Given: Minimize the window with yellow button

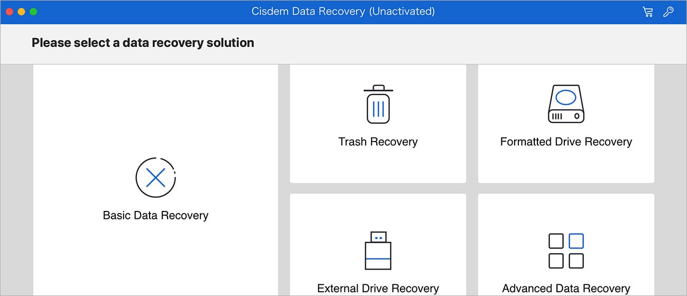Looking at the screenshot, I should tap(21, 12).
